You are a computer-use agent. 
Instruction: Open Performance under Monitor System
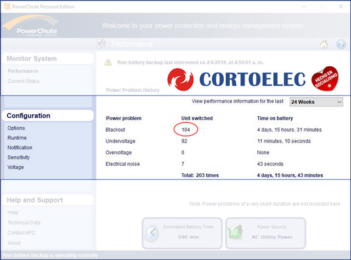coord(22,71)
